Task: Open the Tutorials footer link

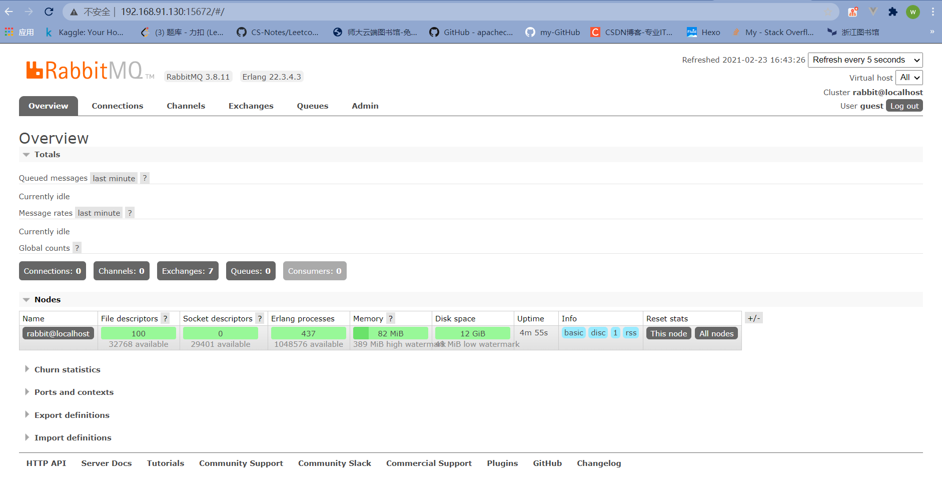Action: 166,463
